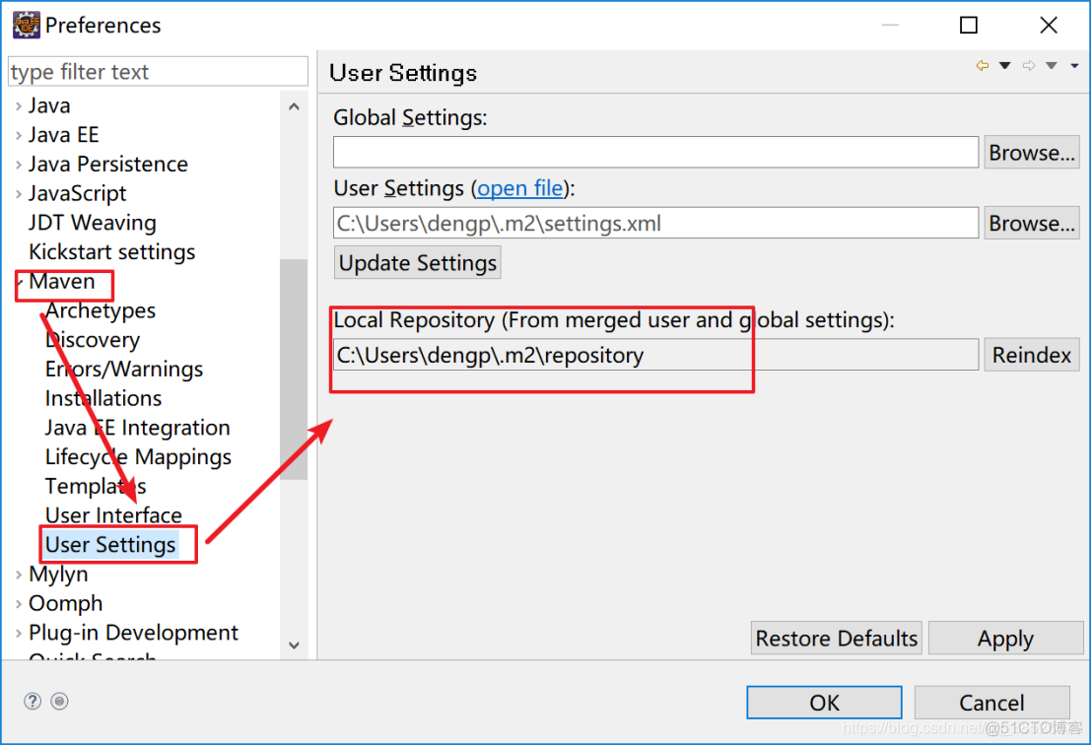Click the back navigation arrow icon
This screenshot has height=746, width=1092.
click(x=982, y=66)
